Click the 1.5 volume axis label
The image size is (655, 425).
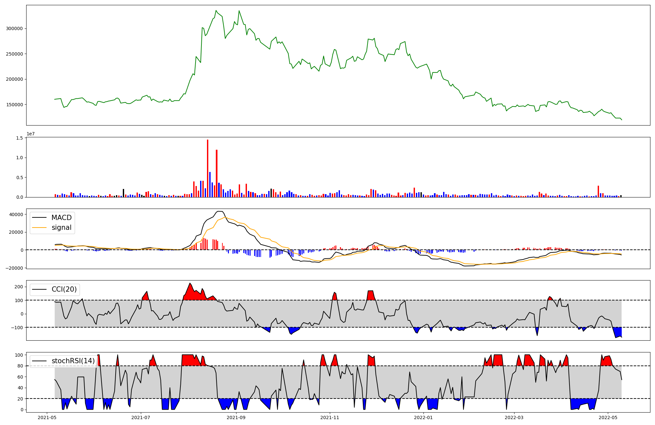click(19, 138)
